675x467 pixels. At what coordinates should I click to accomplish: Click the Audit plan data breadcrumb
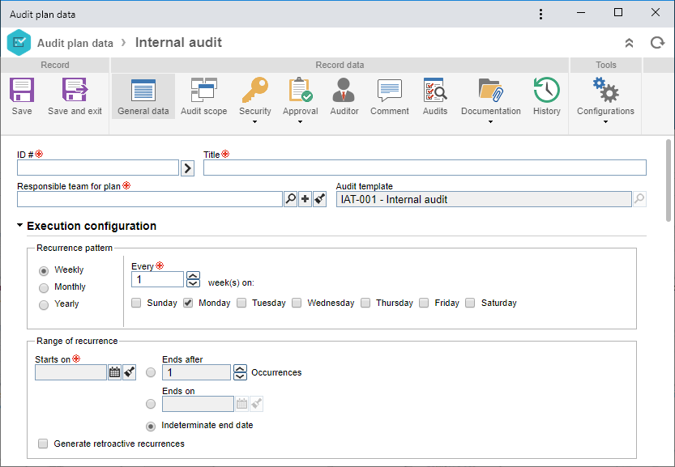[x=75, y=43]
